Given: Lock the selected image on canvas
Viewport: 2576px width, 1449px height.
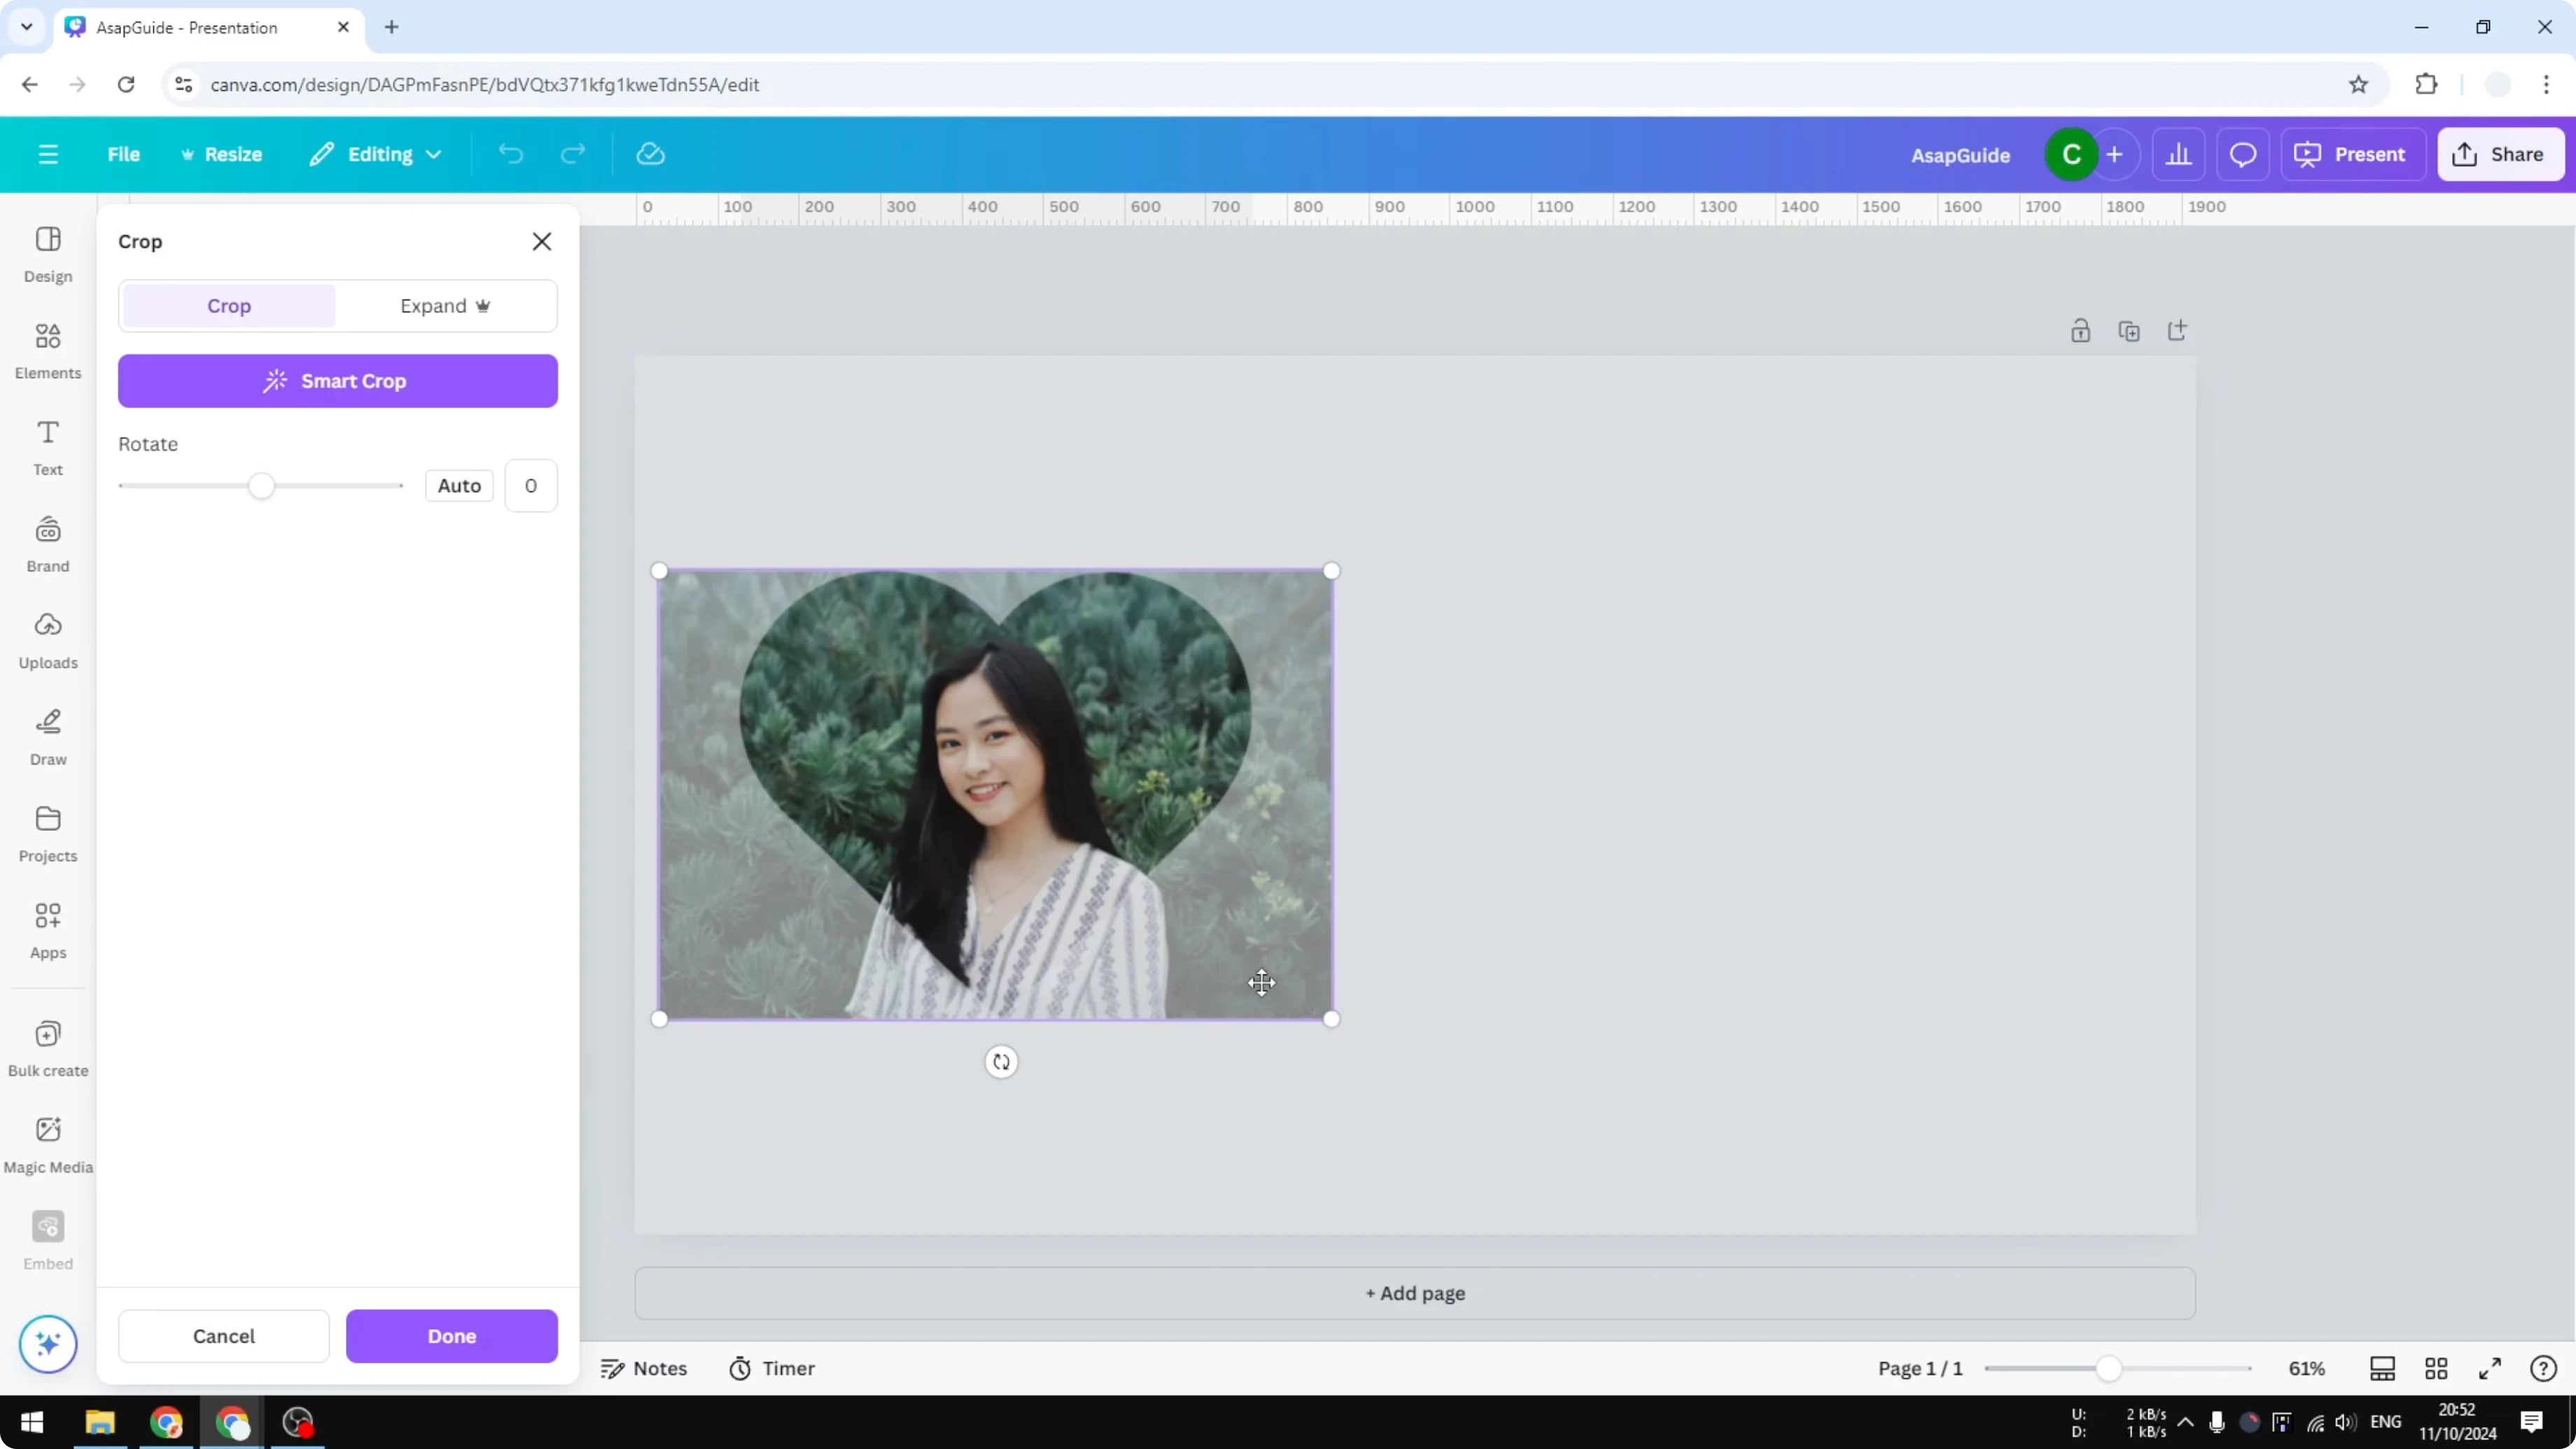Looking at the screenshot, I should pyautogui.click(x=2081, y=330).
